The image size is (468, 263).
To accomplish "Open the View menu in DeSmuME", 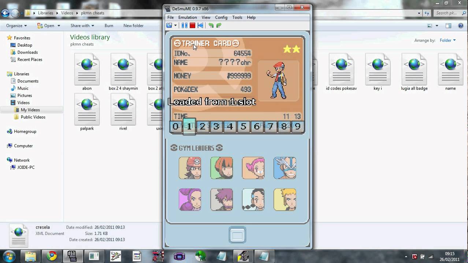I will [206, 17].
